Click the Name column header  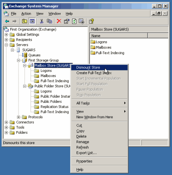[x=119, y=36]
